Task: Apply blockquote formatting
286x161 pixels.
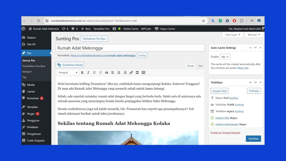Action: click(107, 72)
